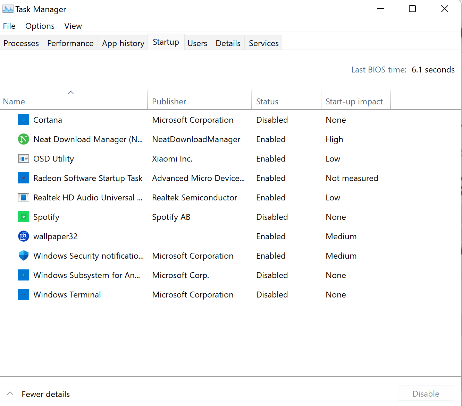Click the Task Manager title bar icon
The image size is (462, 406).
[x=8, y=9]
